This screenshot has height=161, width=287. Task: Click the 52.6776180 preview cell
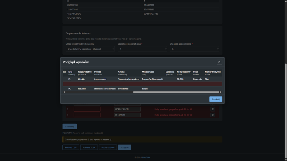[149, 10]
